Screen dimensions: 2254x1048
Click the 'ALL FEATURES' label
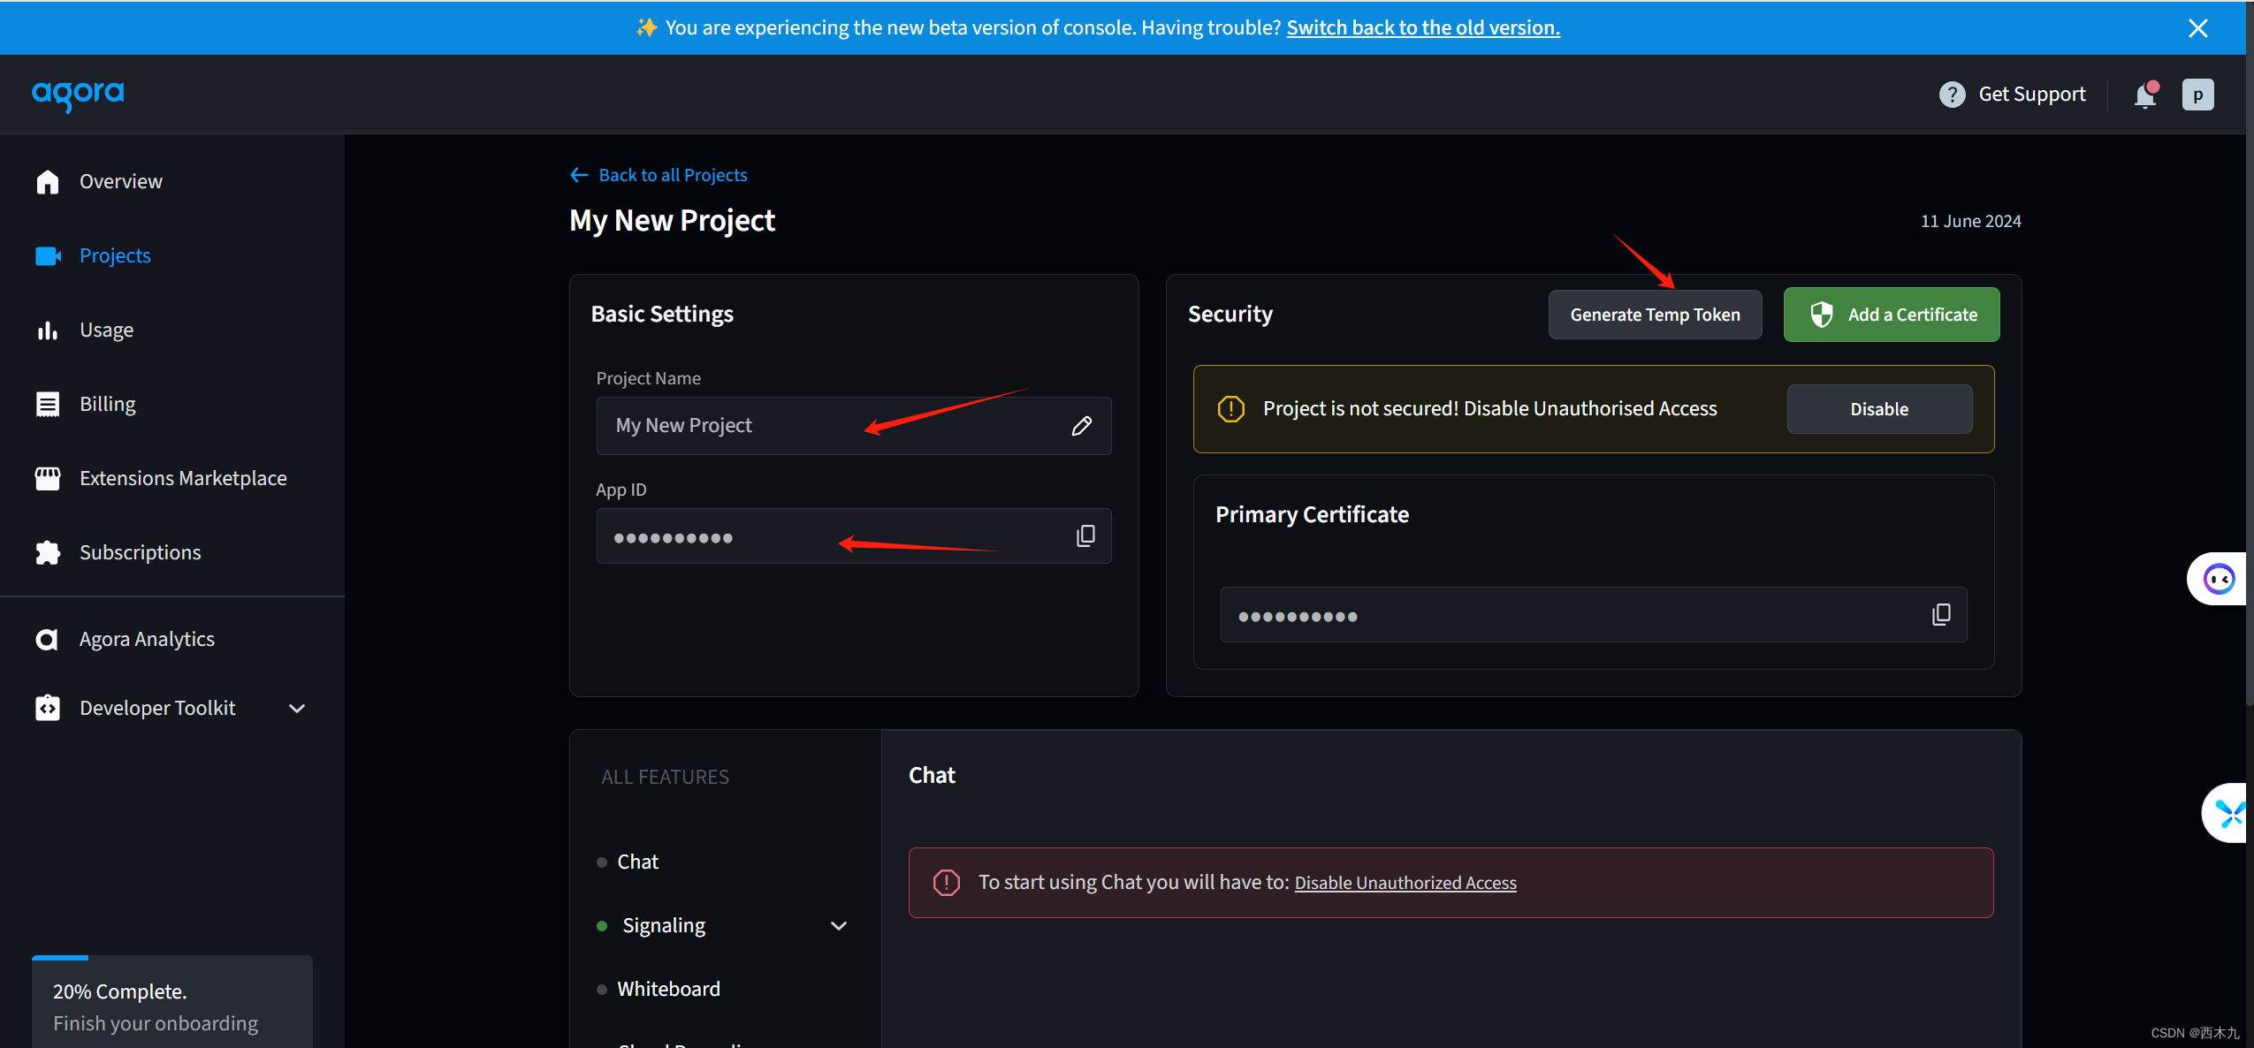[665, 777]
